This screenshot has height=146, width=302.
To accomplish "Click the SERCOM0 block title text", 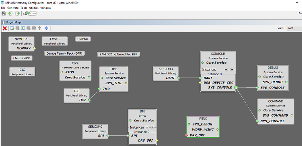I will coord(95,127).
